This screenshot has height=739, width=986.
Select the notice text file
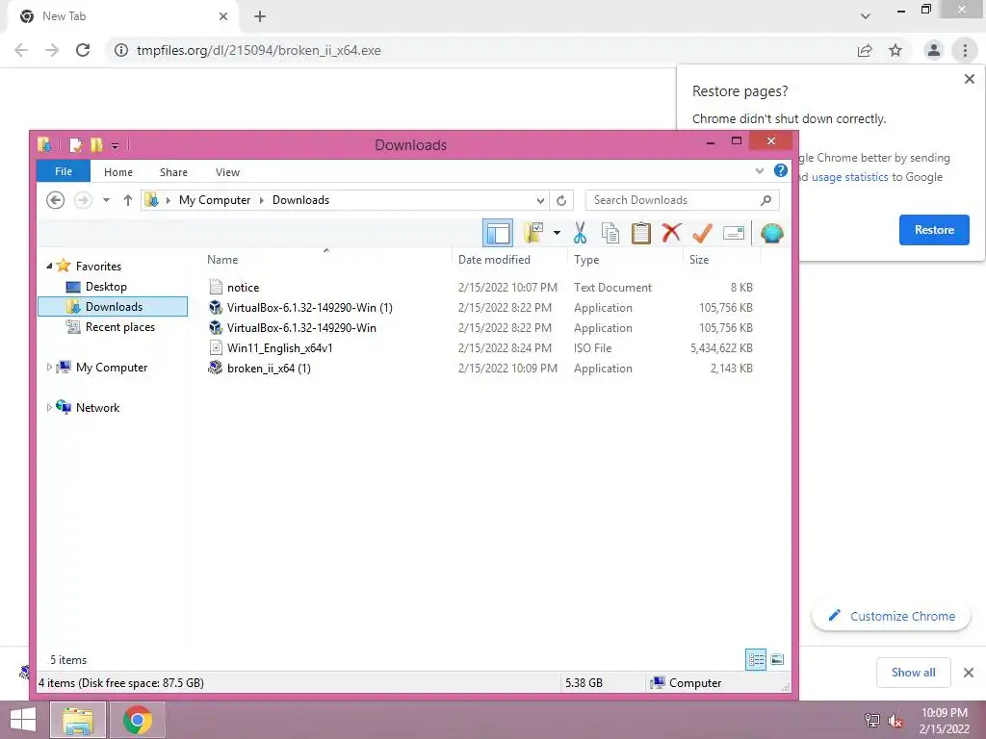click(x=243, y=287)
